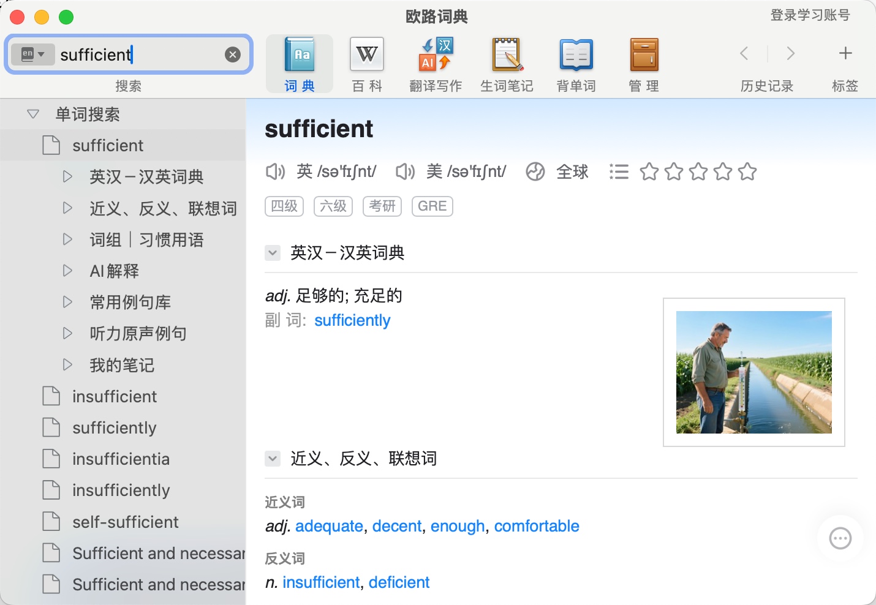
Task: Play American pronunciation audio
Action: pyautogui.click(x=405, y=171)
